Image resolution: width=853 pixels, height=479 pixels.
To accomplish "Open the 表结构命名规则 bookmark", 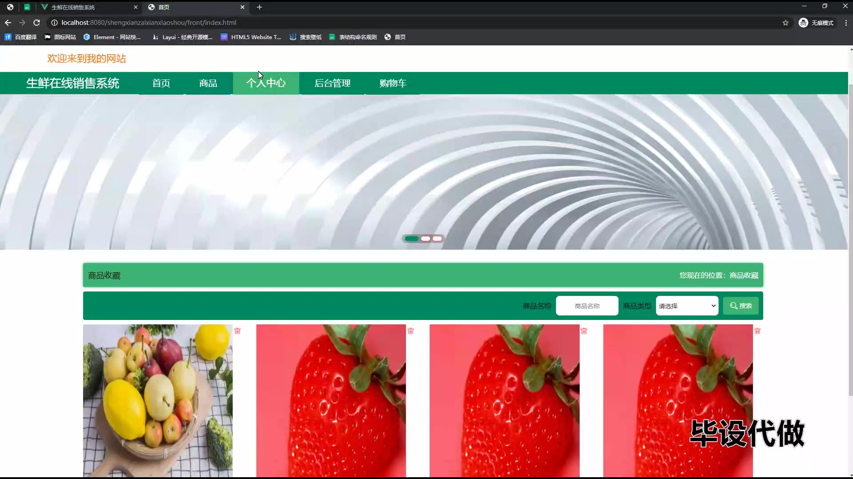I will click(x=353, y=37).
